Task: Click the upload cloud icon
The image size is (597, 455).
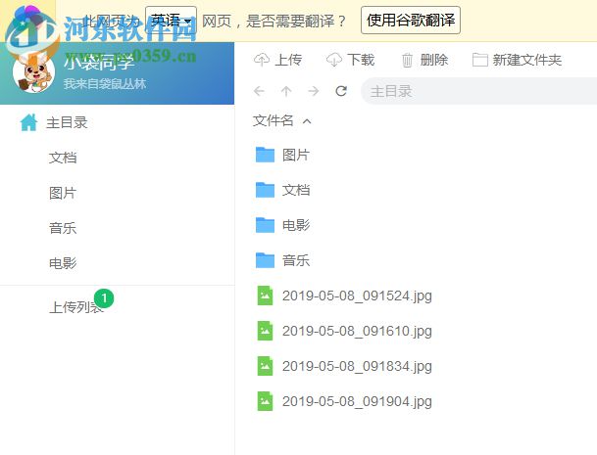Action: pyautogui.click(x=262, y=60)
